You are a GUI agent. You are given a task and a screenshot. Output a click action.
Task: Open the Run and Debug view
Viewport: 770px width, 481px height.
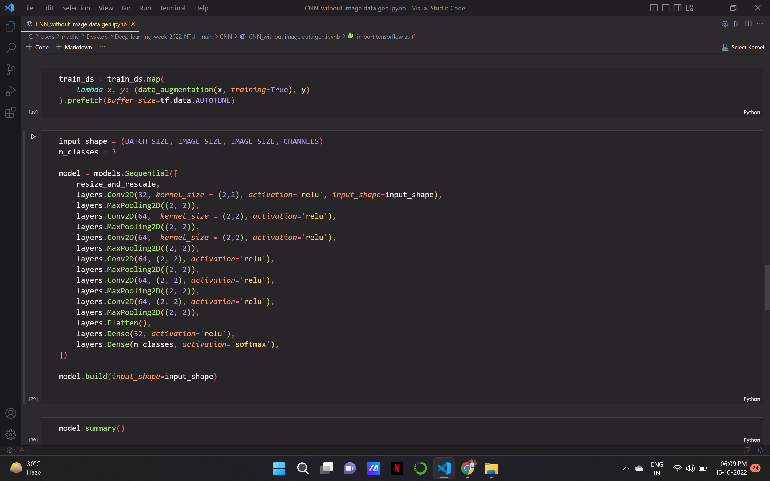10,91
